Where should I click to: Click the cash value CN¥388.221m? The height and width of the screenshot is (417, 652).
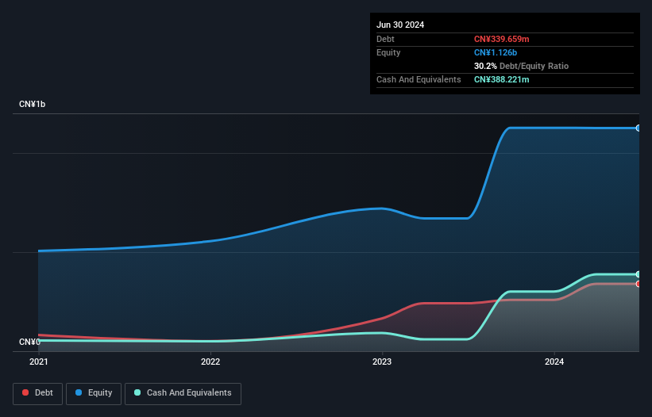[501, 79]
